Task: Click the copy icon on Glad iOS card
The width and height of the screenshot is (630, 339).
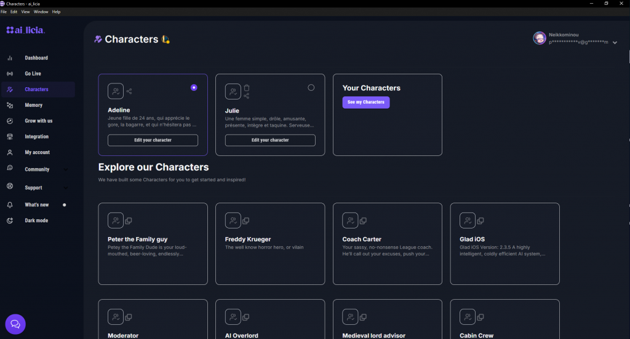Action: (480, 220)
